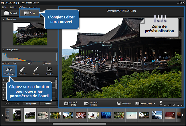This screenshot has width=186, height=126.
Task: Rotate image with Pivoter à droite
Action: [x=71, y=104]
